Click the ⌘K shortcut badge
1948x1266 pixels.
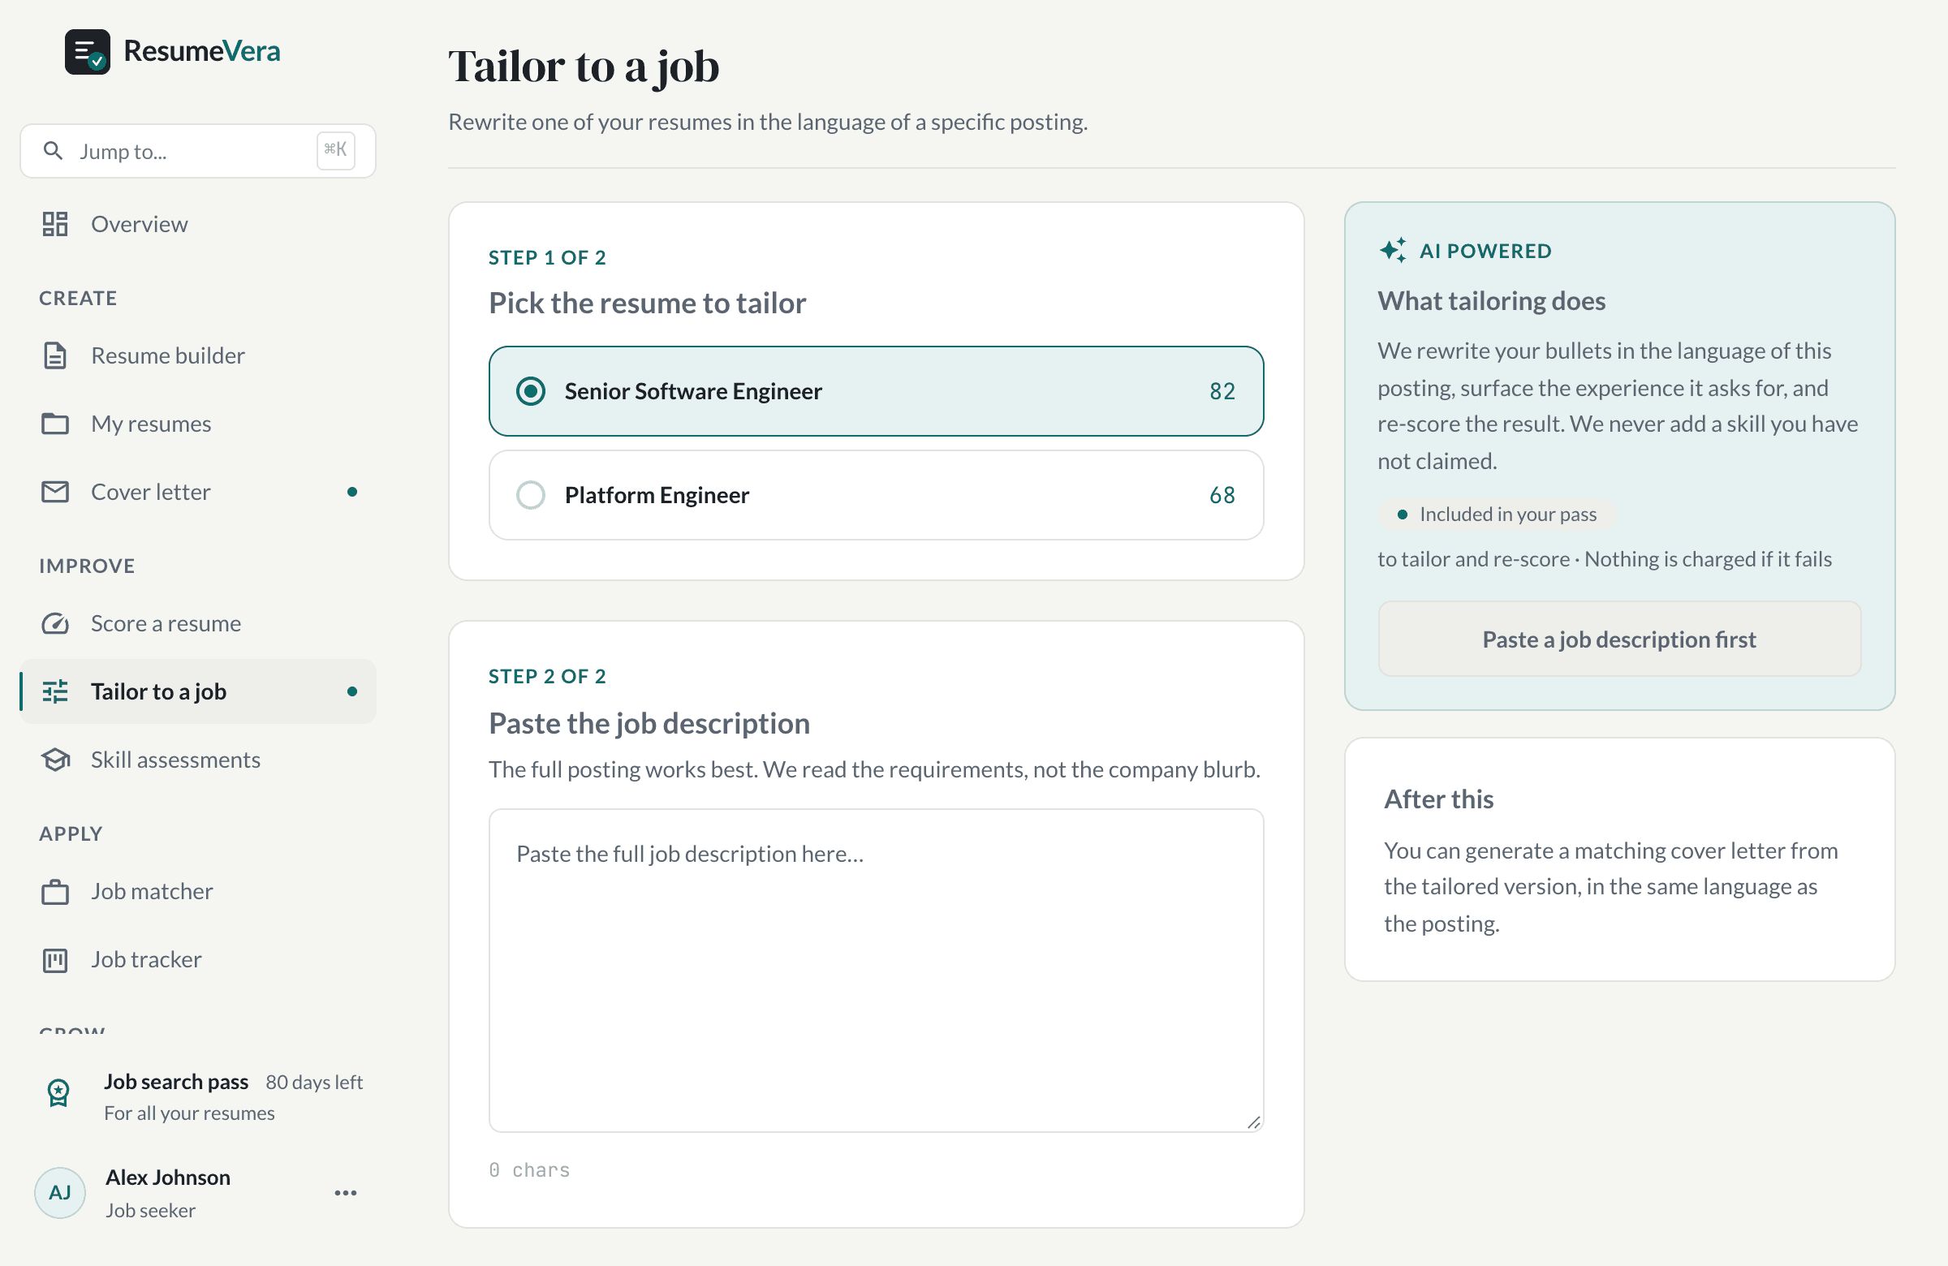pyautogui.click(x=335, y=150)
